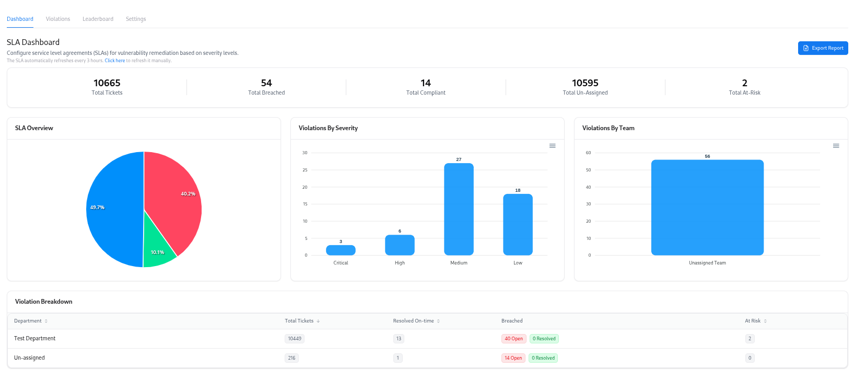Select the Dashboard tab
The width and height of the screenshot is (854, 391).
20,19
